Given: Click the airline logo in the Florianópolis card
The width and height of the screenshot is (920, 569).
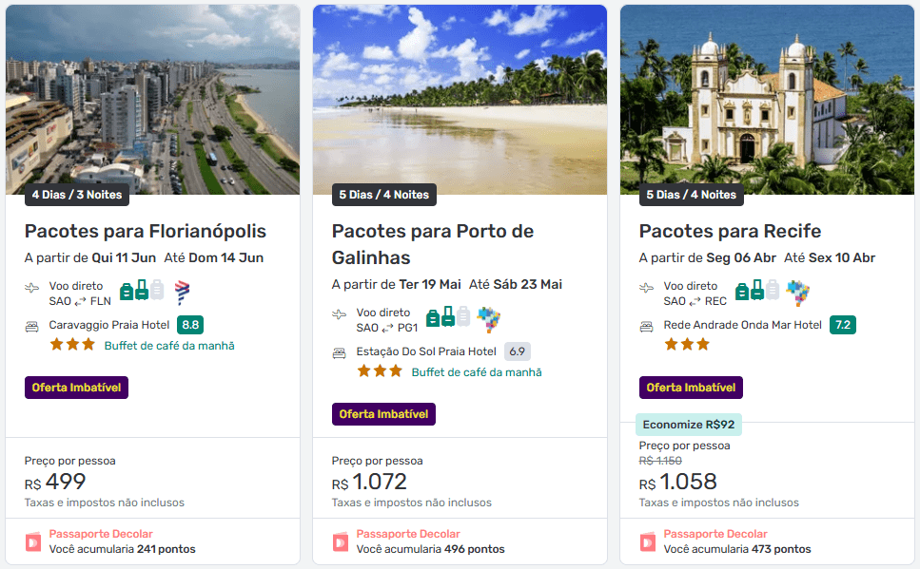Looking at the screenshot, I should click(182, 292).
